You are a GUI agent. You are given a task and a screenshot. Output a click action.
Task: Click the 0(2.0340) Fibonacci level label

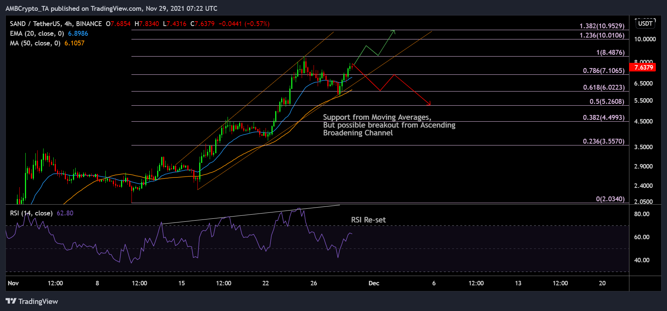610,199
